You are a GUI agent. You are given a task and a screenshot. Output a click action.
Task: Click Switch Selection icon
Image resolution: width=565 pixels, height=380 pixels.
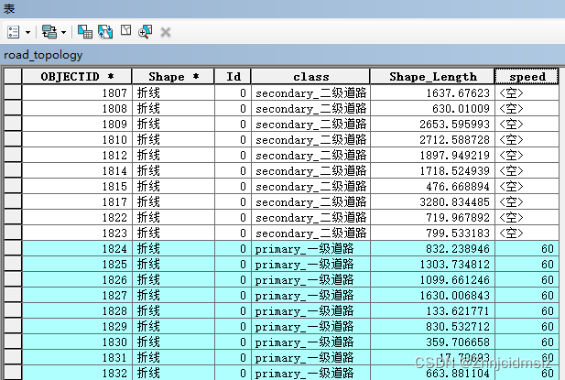tap(105, 32)
